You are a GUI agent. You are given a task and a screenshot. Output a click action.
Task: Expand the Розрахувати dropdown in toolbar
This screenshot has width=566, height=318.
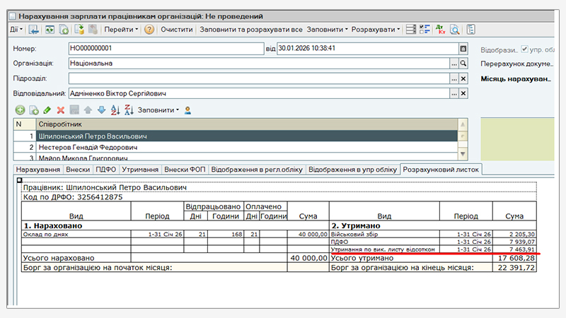(376, 30)
